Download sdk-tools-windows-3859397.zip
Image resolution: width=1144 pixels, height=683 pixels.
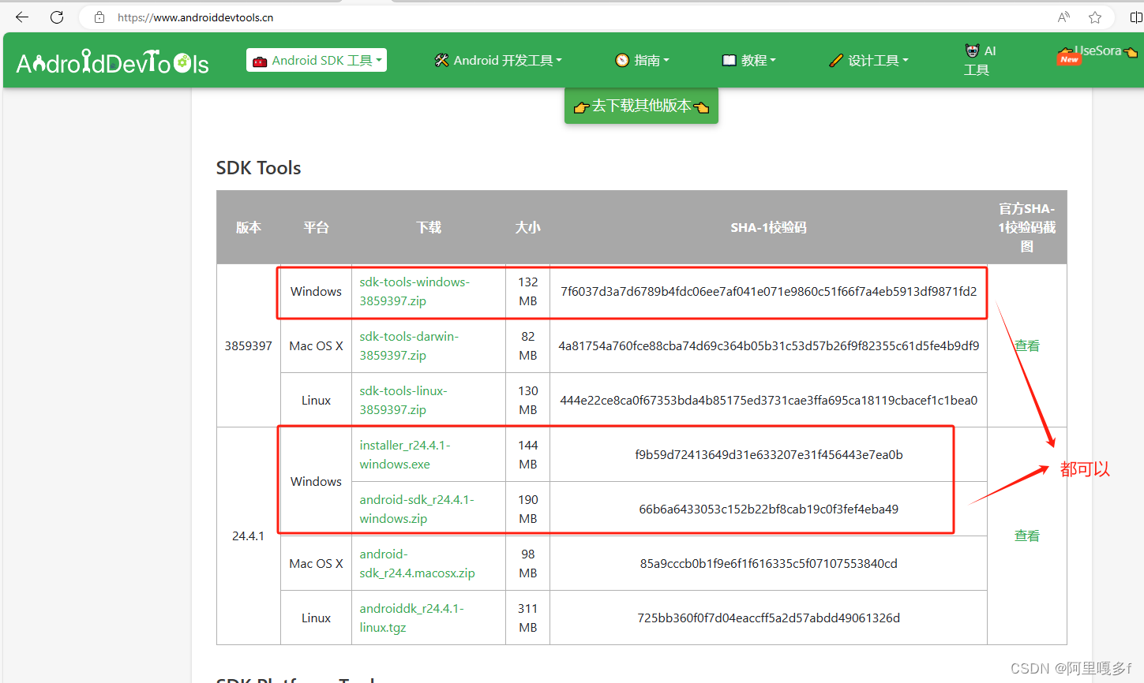coord(414,291)
